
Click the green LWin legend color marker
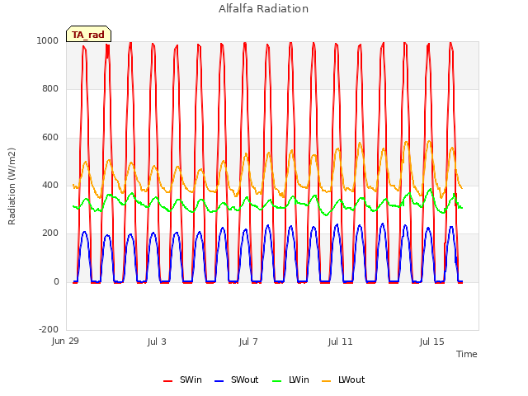coord(277,381)
